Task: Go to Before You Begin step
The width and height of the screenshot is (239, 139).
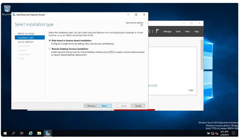Action: (x=26, y=34)
